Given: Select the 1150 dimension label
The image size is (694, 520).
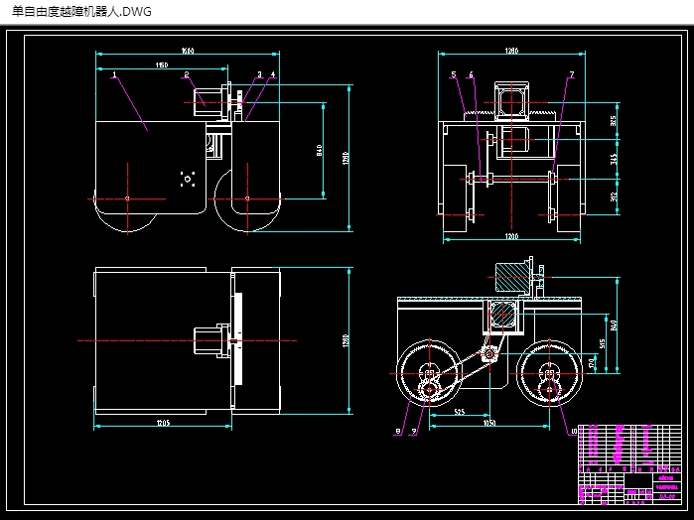Looking at the screenshot, I should coord(160,65).
